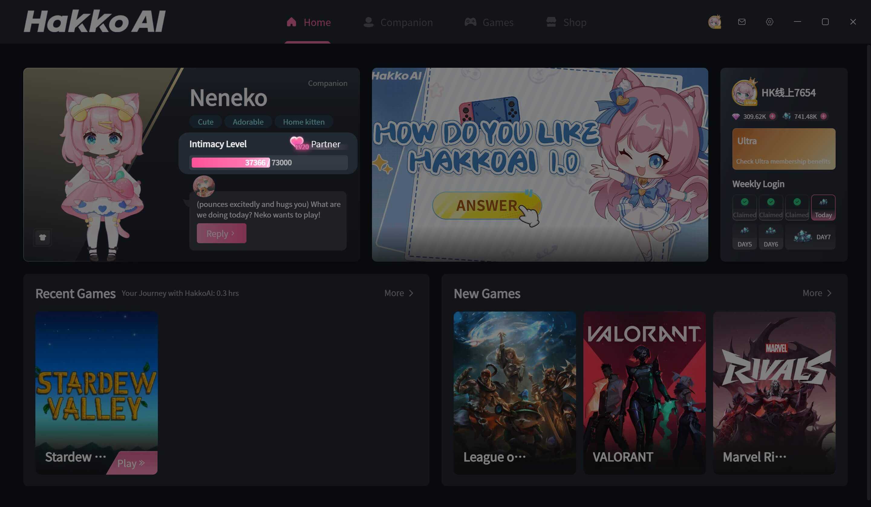The height and width of the screenshot is (507, 871).
Task: Click the pink diamond currency icon
Action: pos(736,116)
